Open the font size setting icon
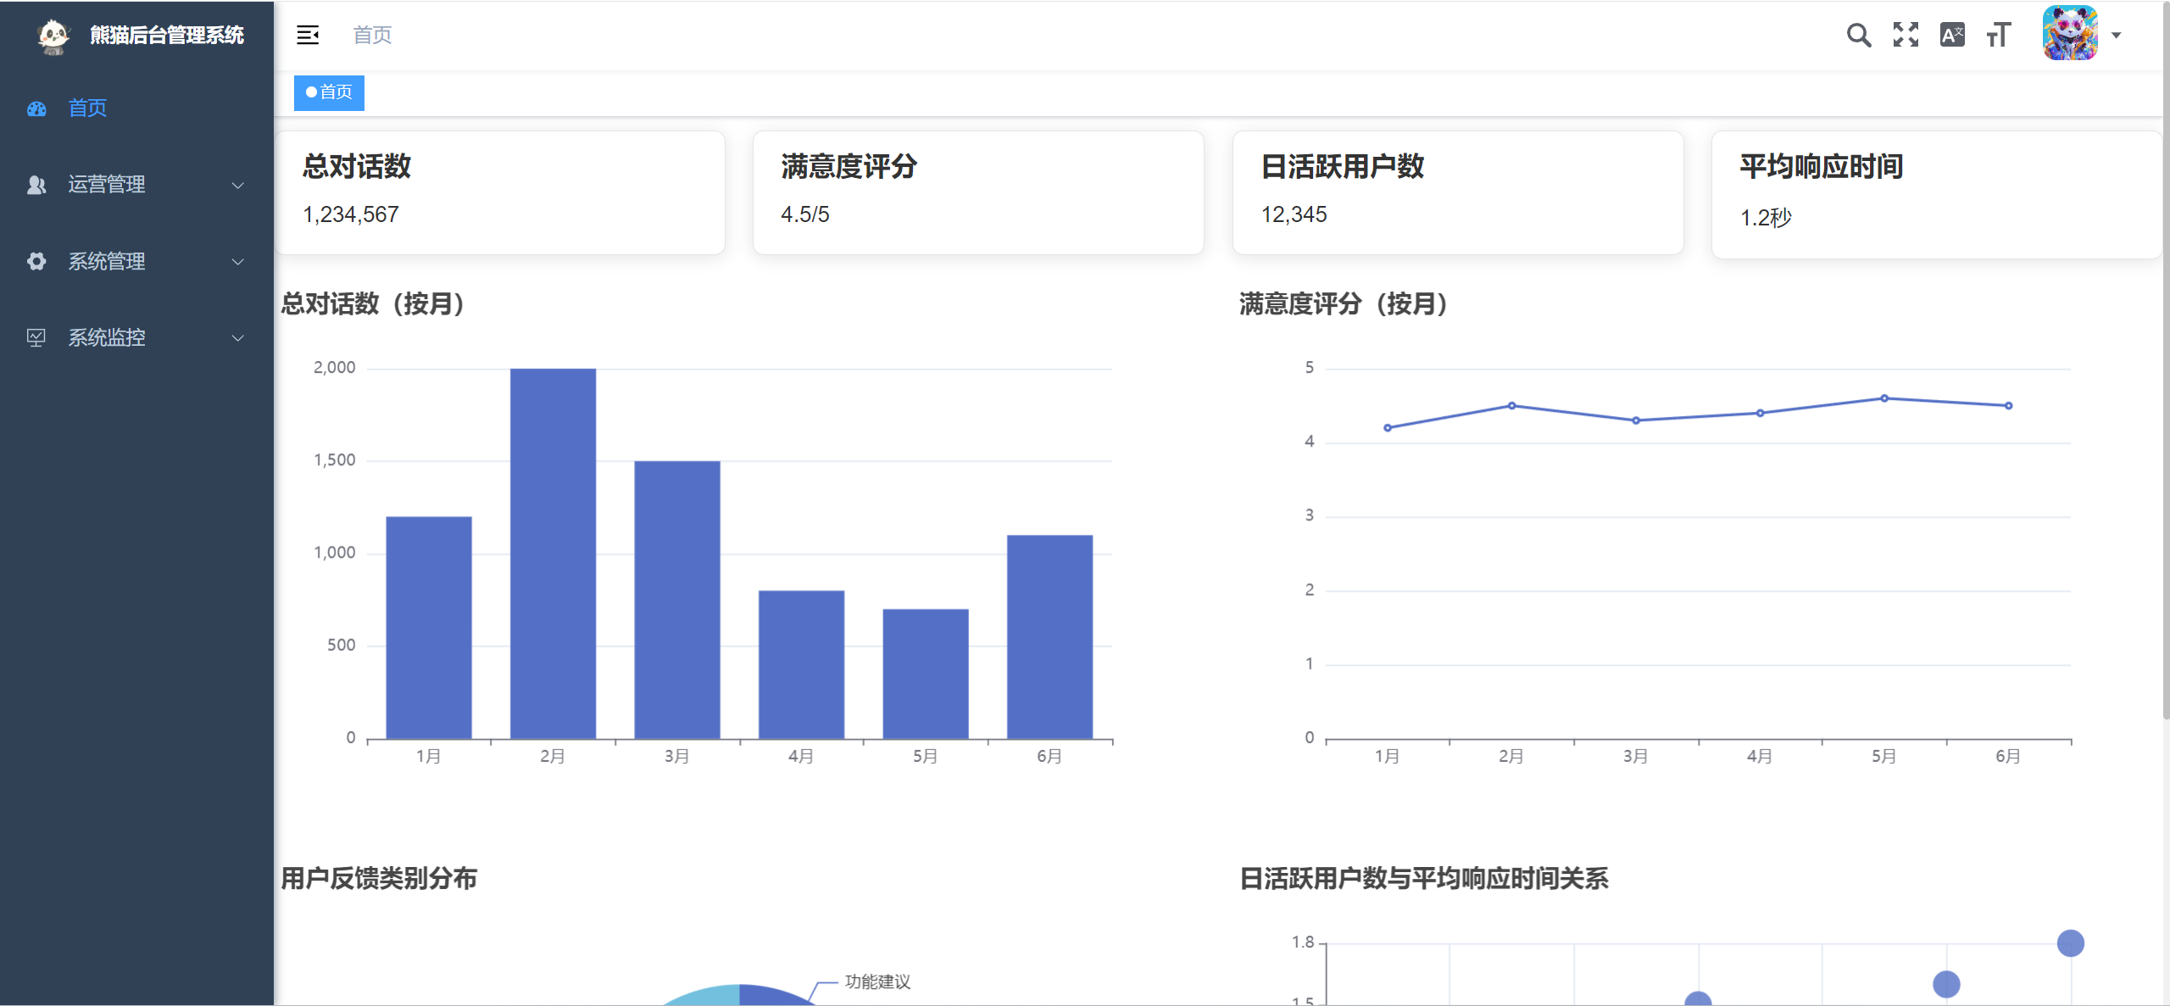The image size is (2170, 1006). (x=1999, y=35)
